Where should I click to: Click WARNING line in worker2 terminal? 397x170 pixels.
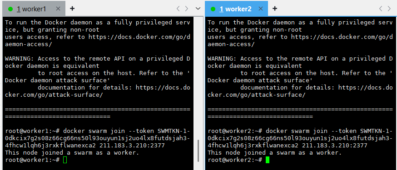(x=300, y=59)
